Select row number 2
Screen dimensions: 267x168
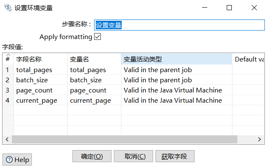coord(8,80)
